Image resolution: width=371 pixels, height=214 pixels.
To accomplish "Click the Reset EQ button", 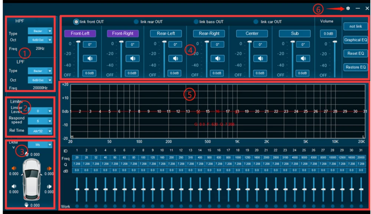I will (x=356, y=53).
